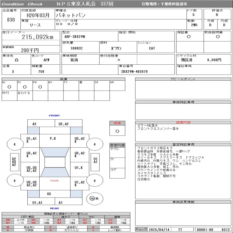Click the right mirror box labeled U1 A1
The width and height of the screenshot is (233, 233).
(95, 160)
